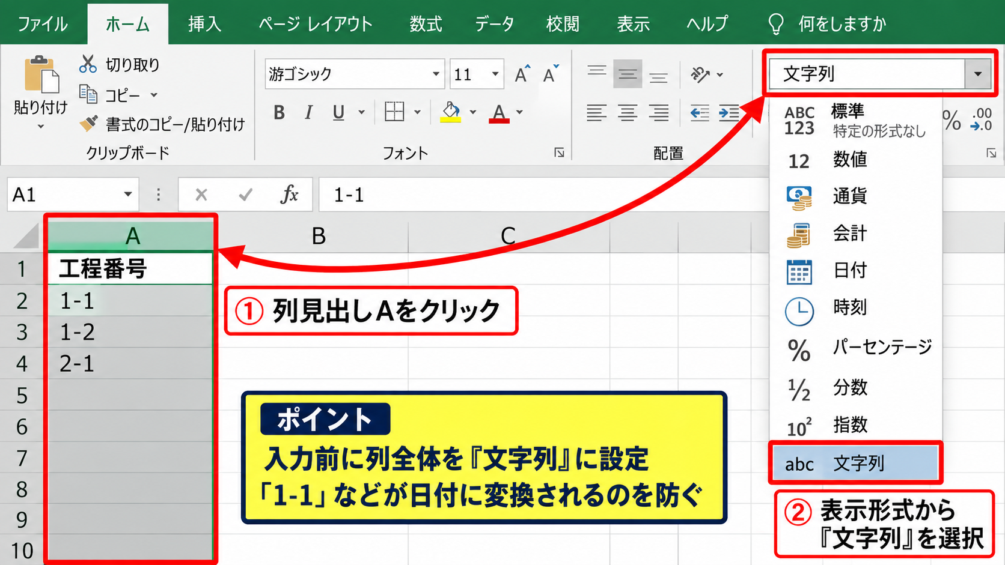Click the Select All corner triangle

pyautogui.click(x=25, y=236)
